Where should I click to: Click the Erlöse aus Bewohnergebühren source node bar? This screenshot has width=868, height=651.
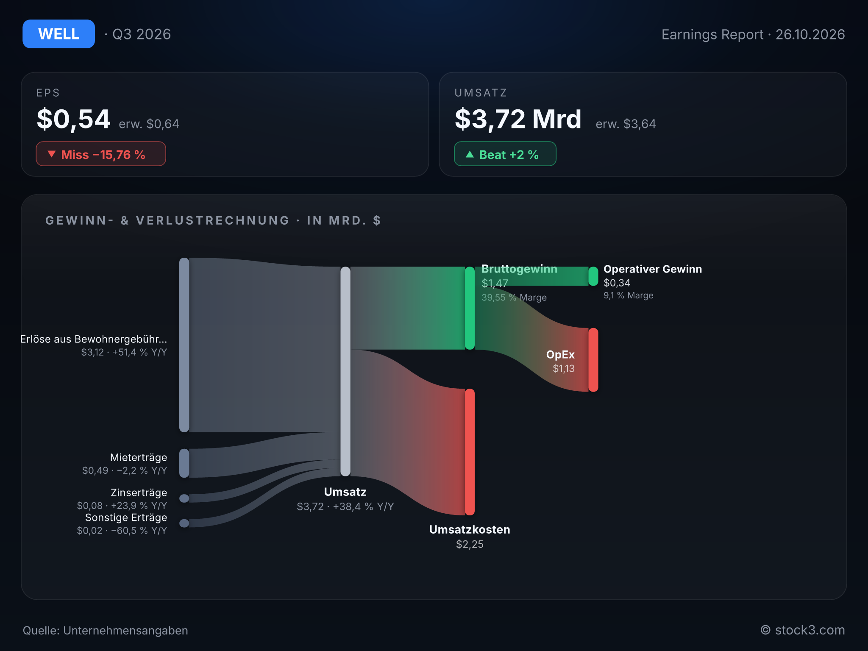click(184, 345)
